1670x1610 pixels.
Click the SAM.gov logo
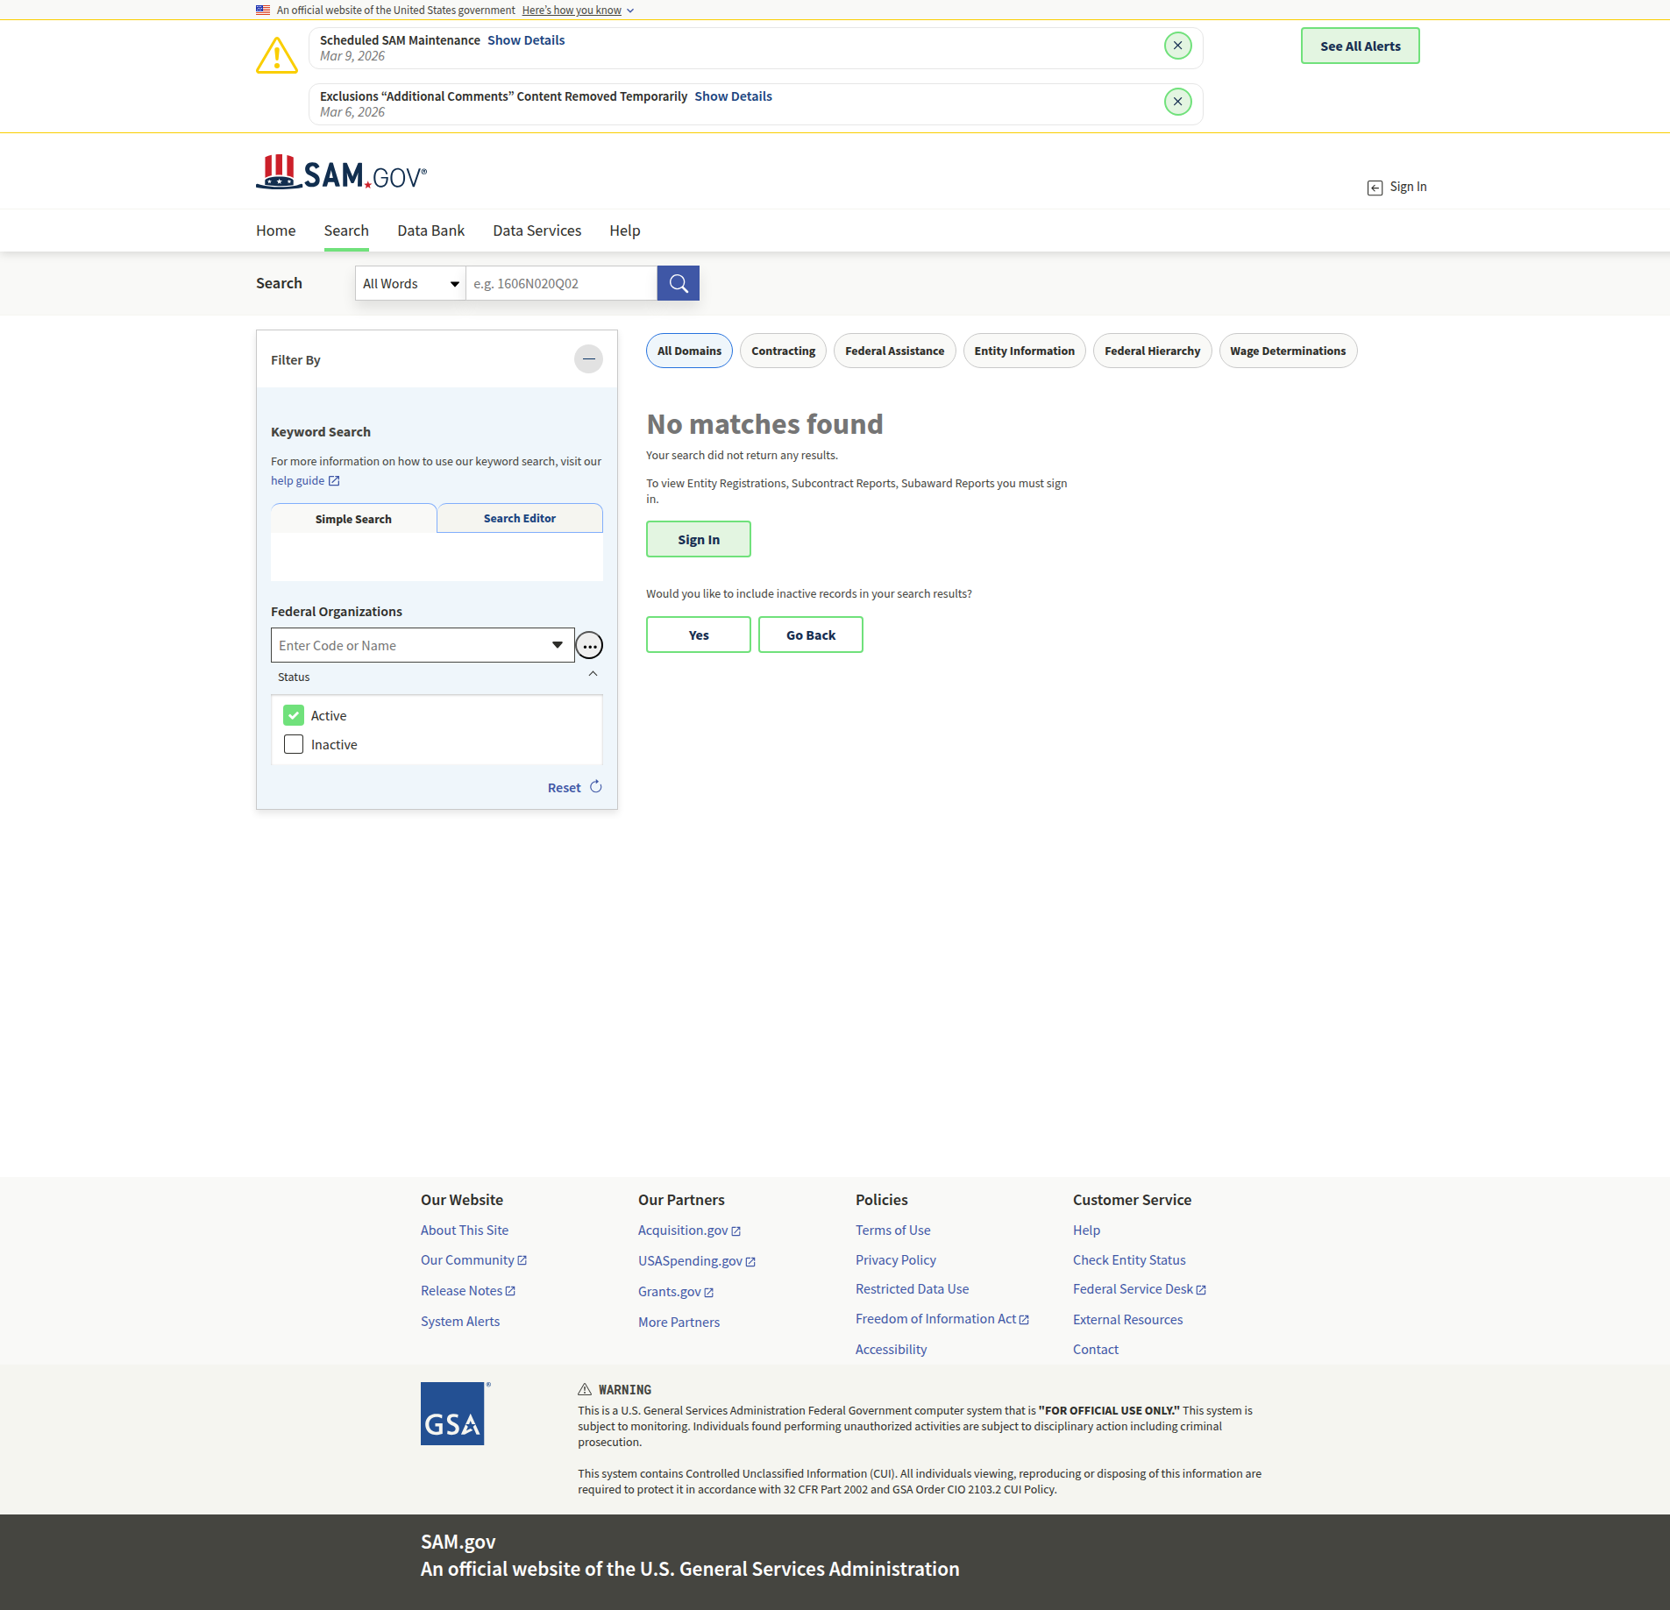pyautogui.click(x=341, y=174)
